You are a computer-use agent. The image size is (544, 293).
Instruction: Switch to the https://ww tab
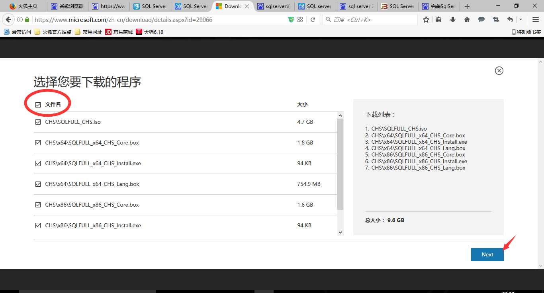(x=109, y=6)
